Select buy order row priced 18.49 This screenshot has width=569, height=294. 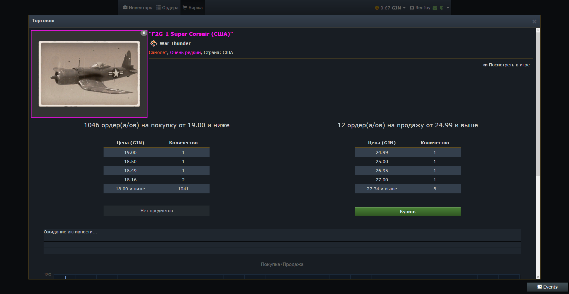[x=157, y=171]
